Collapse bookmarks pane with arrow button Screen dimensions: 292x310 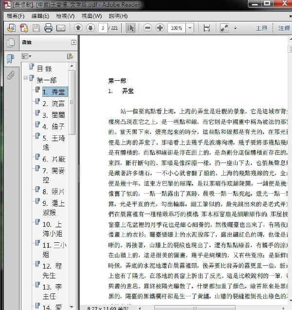click(x=74, y=42)
